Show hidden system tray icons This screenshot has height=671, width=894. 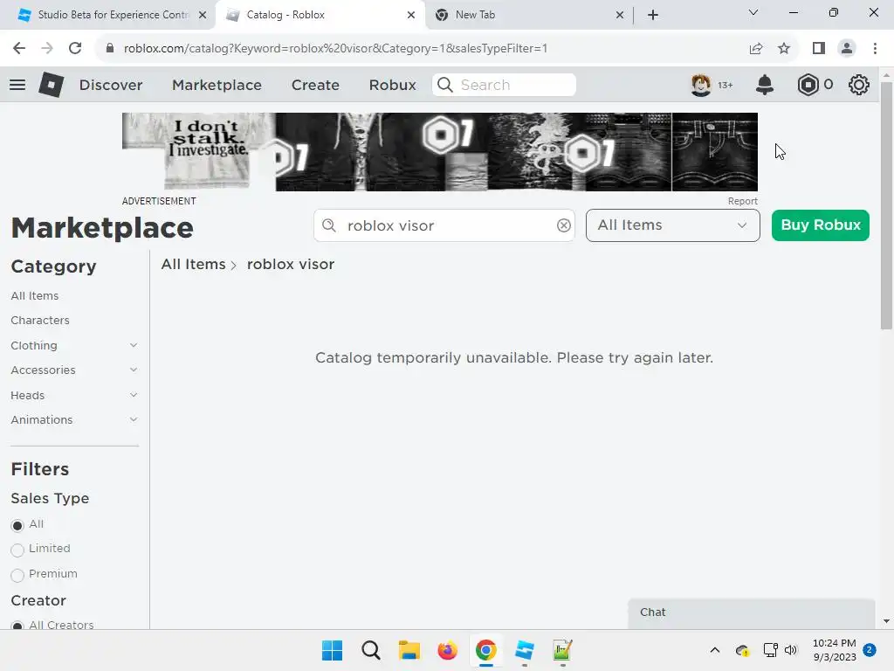pos(714,650)
